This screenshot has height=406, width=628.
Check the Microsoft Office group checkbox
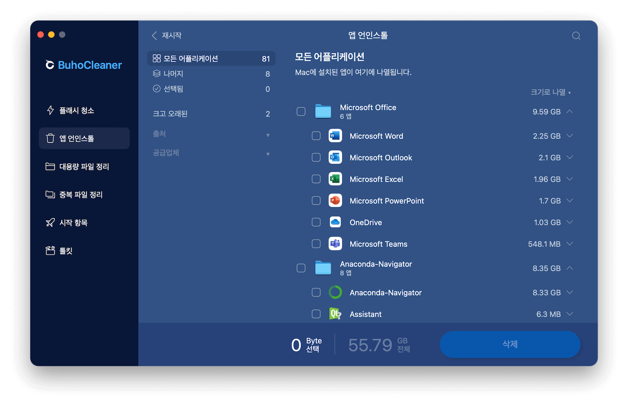301,111
